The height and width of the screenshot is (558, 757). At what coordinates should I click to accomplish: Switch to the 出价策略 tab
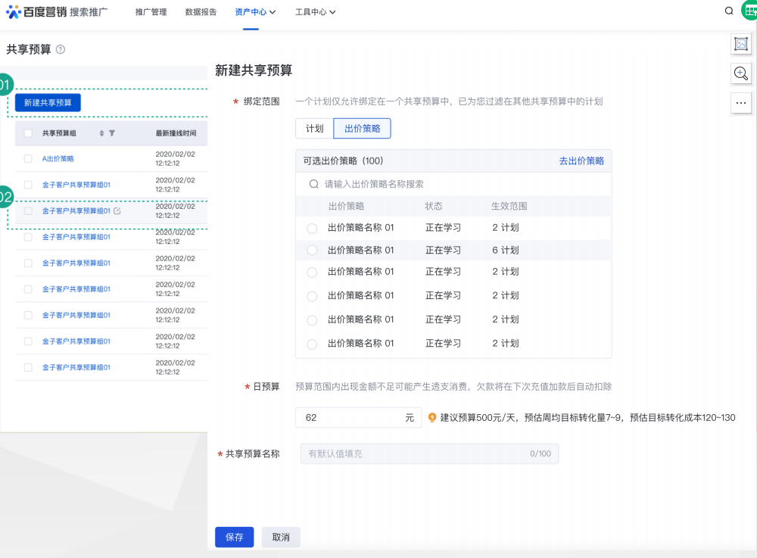point(362,129)
